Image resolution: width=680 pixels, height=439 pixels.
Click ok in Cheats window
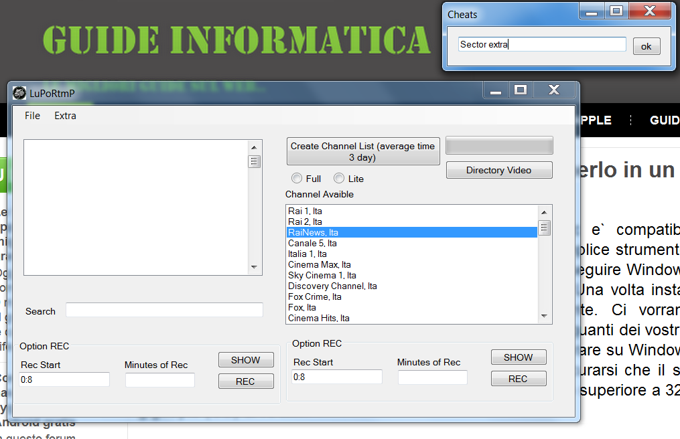coord(647,46)
